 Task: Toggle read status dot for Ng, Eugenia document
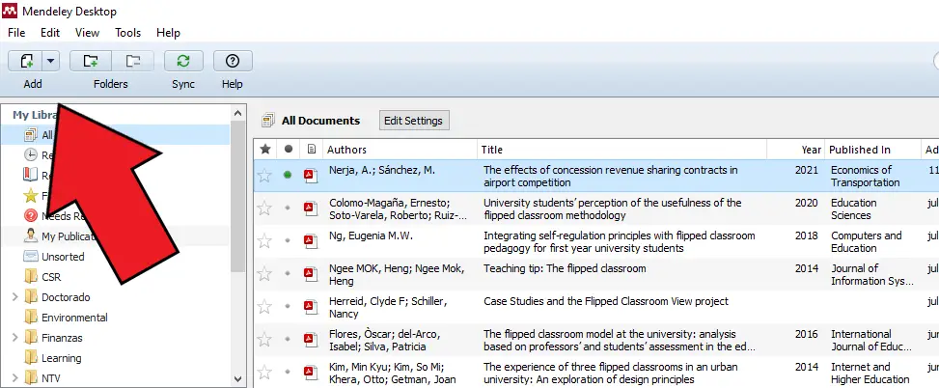point(288,240)
